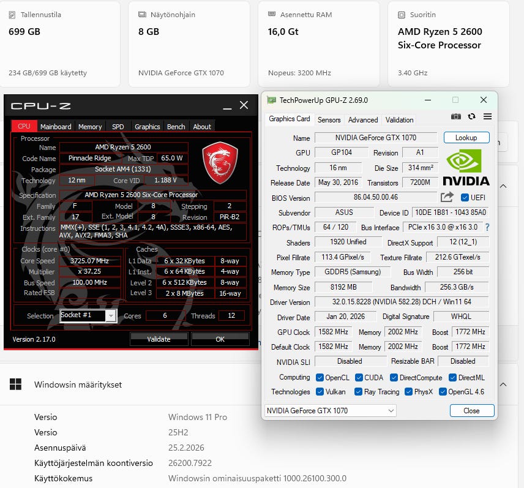
Task: Open the Mainboard tab in CPU-Z
Action: [56, 127]
